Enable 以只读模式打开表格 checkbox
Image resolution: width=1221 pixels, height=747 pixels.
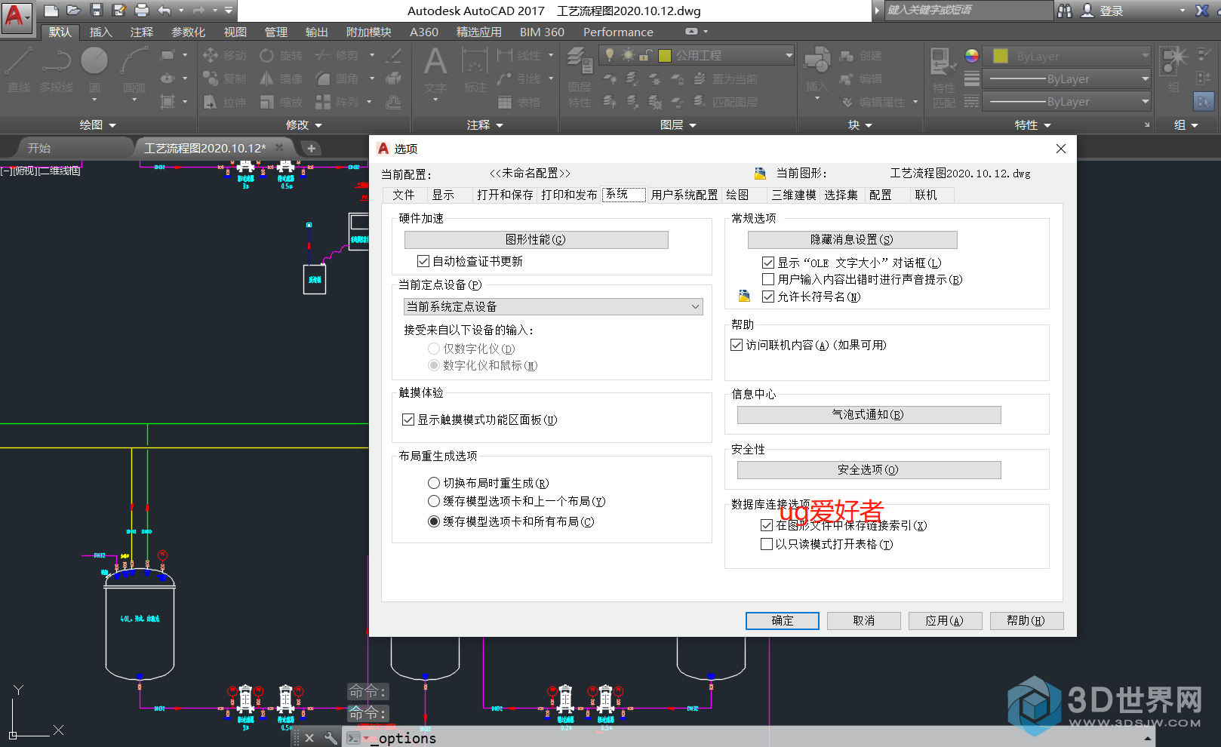point(767,544)
